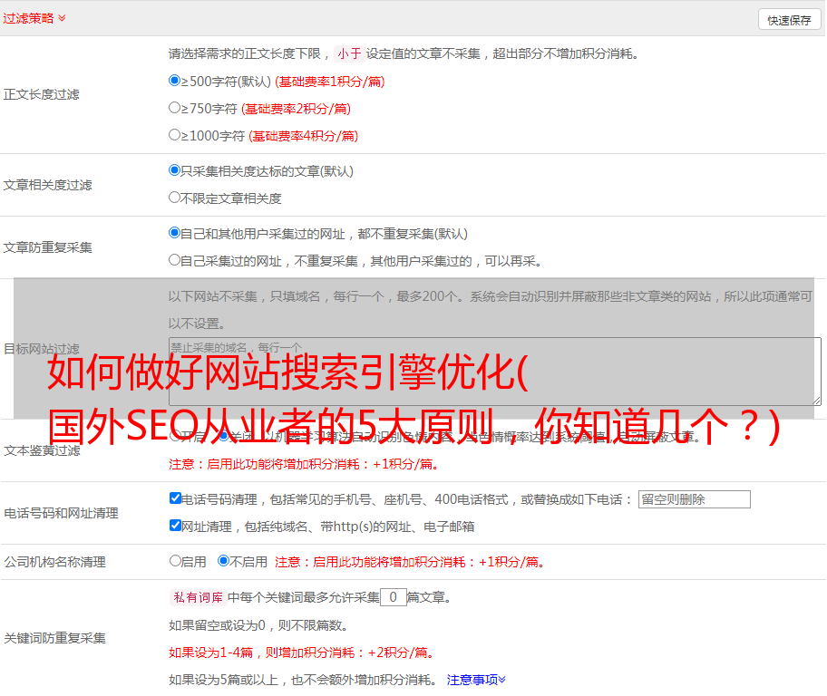Grab the domain textarea resize handle
Screen dimensions: 827x696
point(816,400)
